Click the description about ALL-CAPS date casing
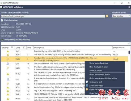 pyautogui.click(x=57, y=51)
